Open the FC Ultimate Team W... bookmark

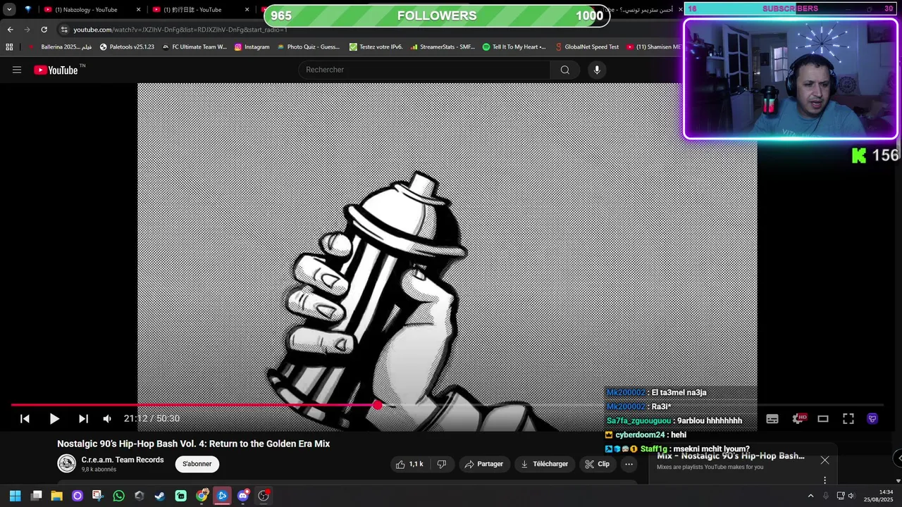[194, 47]
